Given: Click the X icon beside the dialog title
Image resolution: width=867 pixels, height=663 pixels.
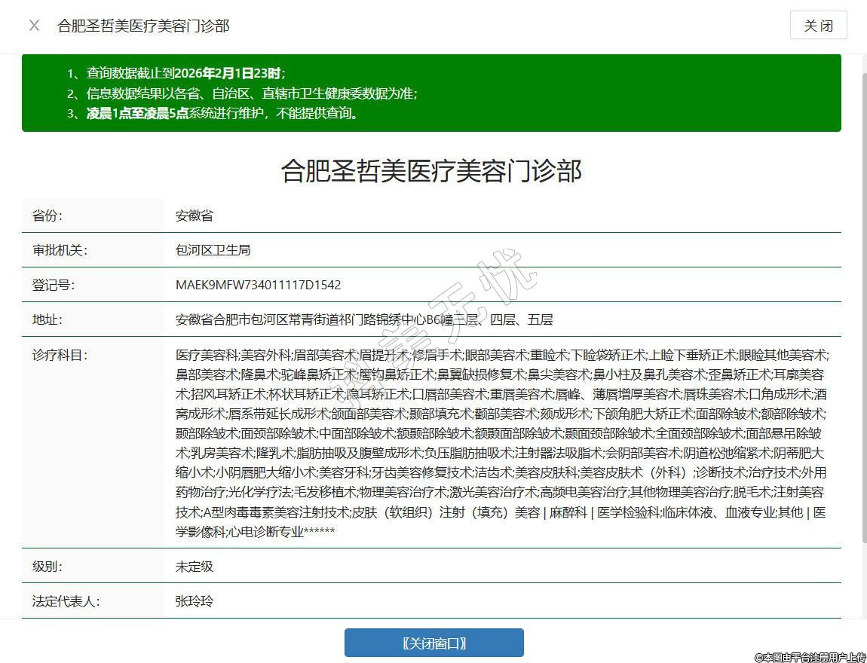Looking at the screenshot, I should pyautogui.click(x=34, y=26).
